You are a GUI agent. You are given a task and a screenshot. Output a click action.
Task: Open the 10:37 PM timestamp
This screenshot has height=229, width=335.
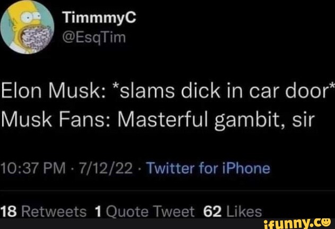point(33,168)
